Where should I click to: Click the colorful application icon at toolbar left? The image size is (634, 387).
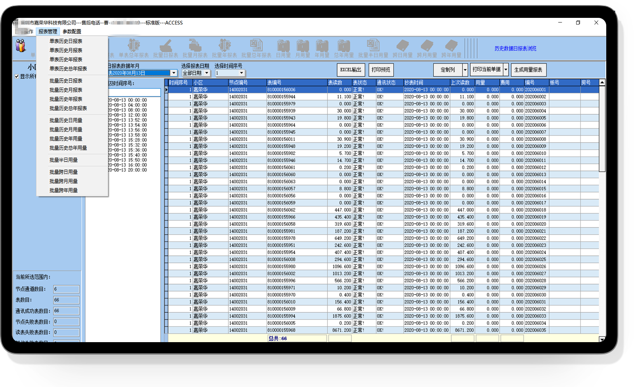coord(21,46)
